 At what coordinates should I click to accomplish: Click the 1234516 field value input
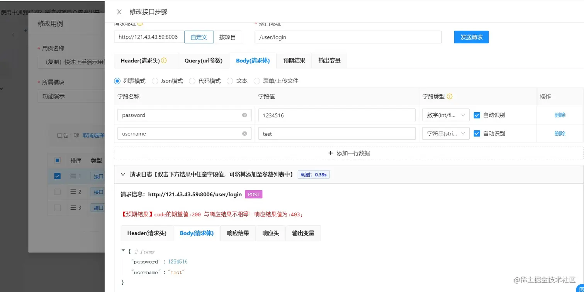337,115
